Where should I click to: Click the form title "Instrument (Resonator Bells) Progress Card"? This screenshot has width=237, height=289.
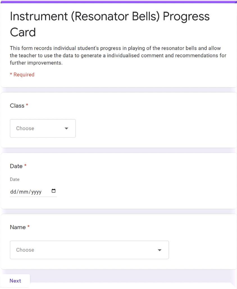click(x=110, y=24)
